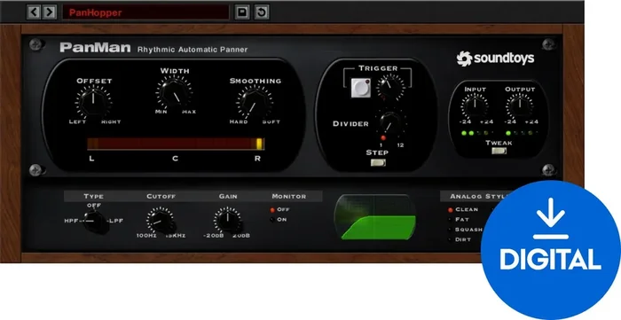Select the Squash analog style

[466, 230]
